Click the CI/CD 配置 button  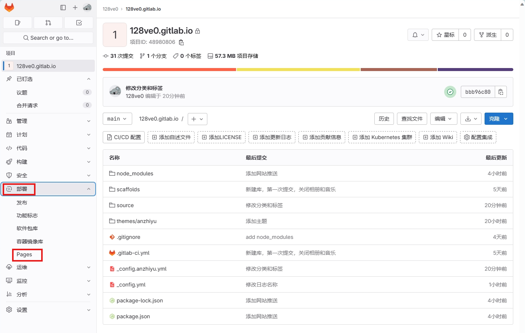124,137
